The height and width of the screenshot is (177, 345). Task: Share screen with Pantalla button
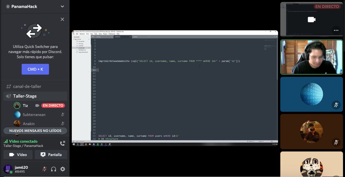pyautogui.click(x=51, y=155)
